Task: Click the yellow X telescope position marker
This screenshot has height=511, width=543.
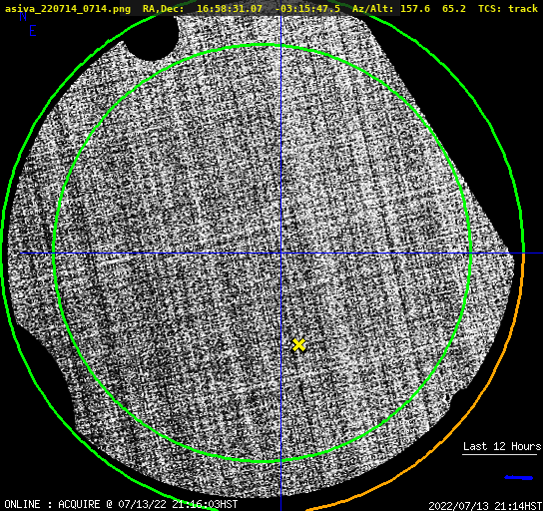Action: pos(298,345)
